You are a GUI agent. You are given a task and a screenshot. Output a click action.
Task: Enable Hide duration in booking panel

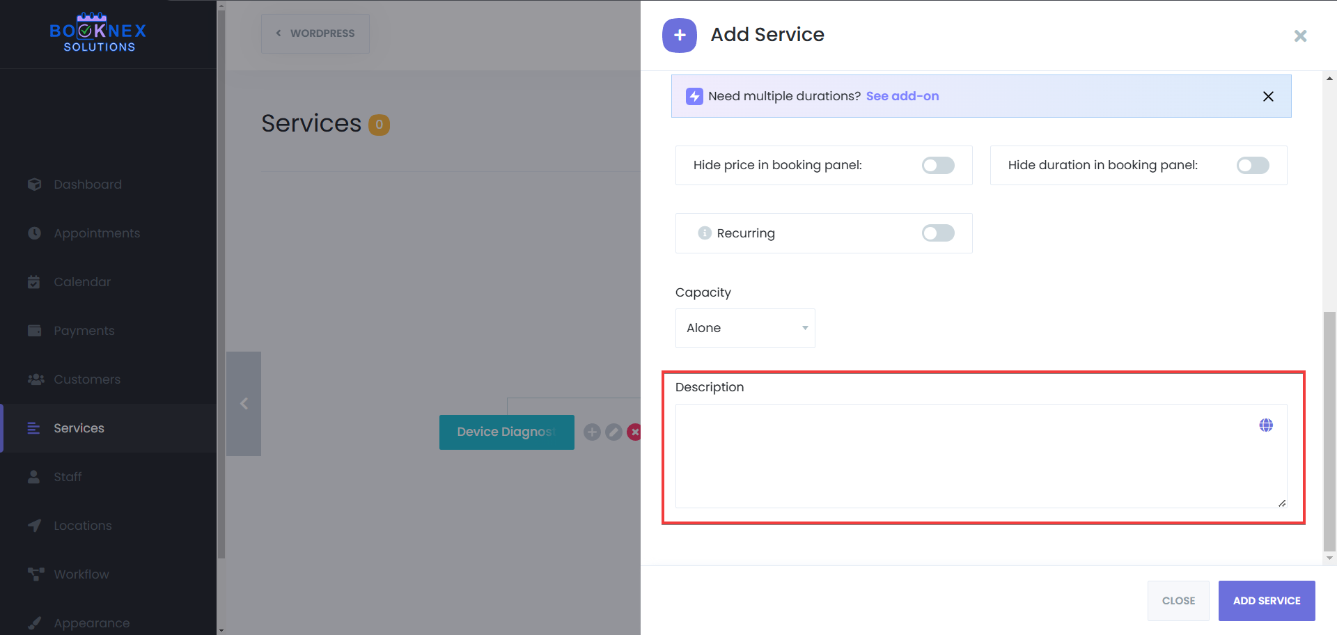click(1252, 166)
